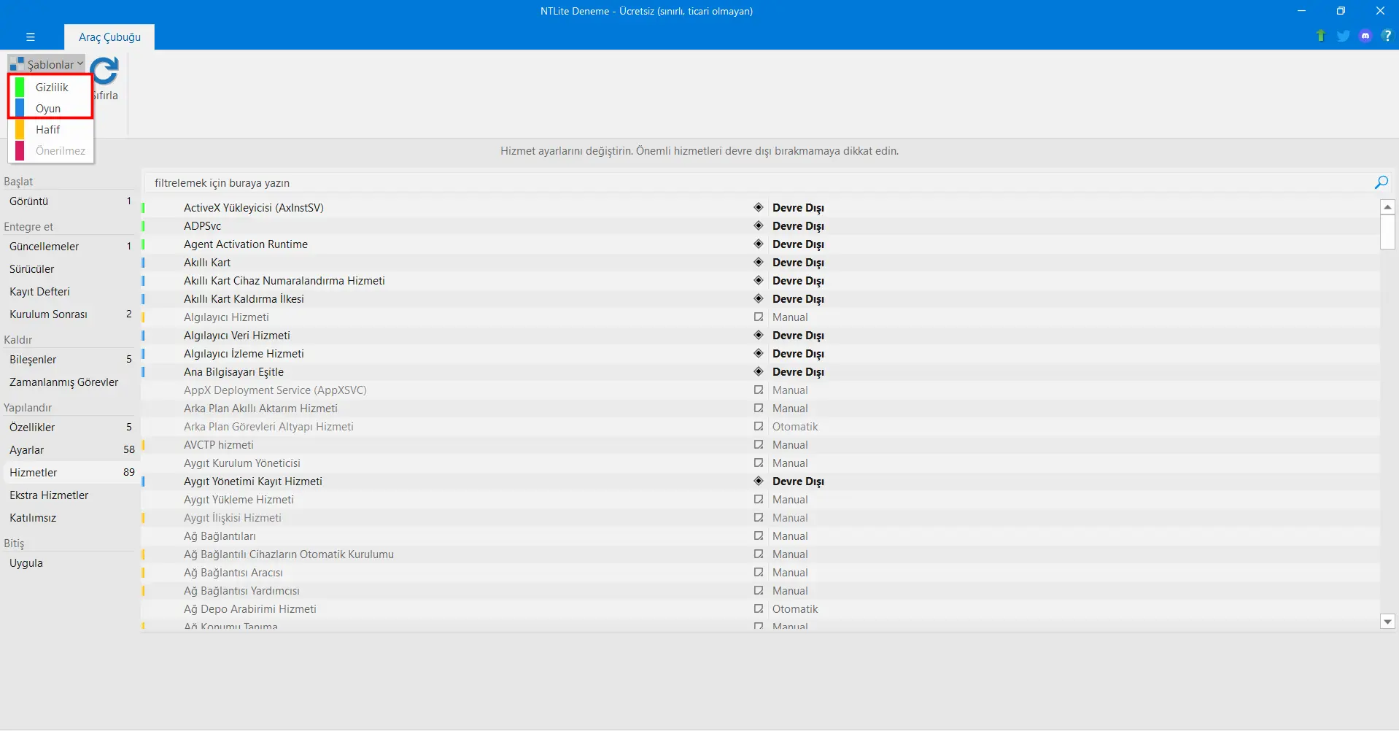This screenshot has height=731, width=1399.
Task: Click diamond icon for Agent Activation Runtime
Action: [759, 244]
